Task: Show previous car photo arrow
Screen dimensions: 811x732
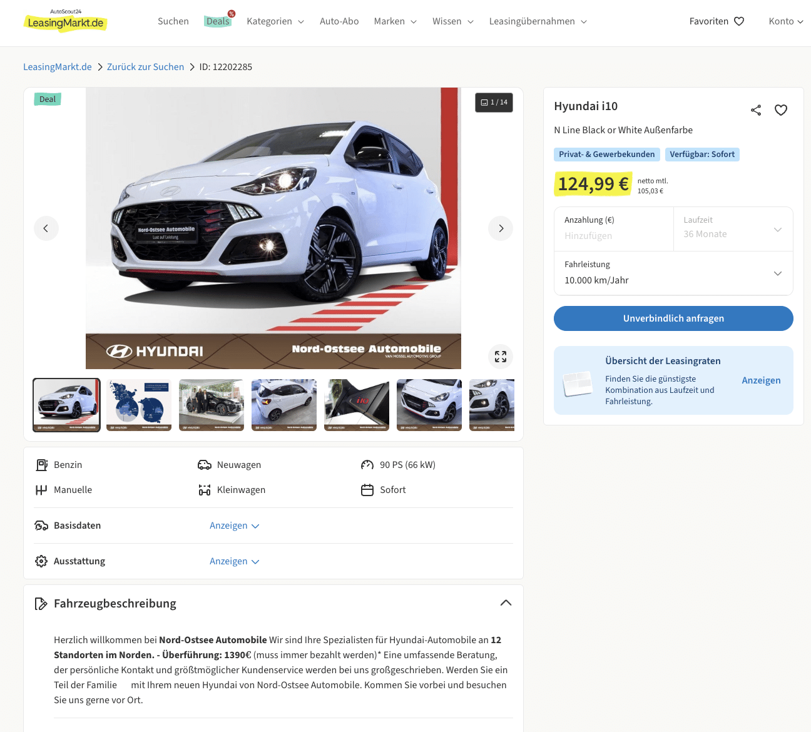Action: 46,228
